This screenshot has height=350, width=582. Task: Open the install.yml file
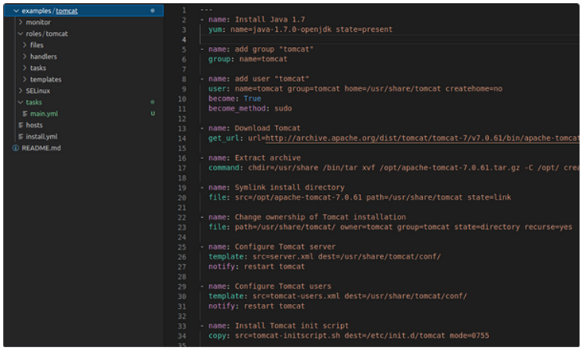coord(41,137)
